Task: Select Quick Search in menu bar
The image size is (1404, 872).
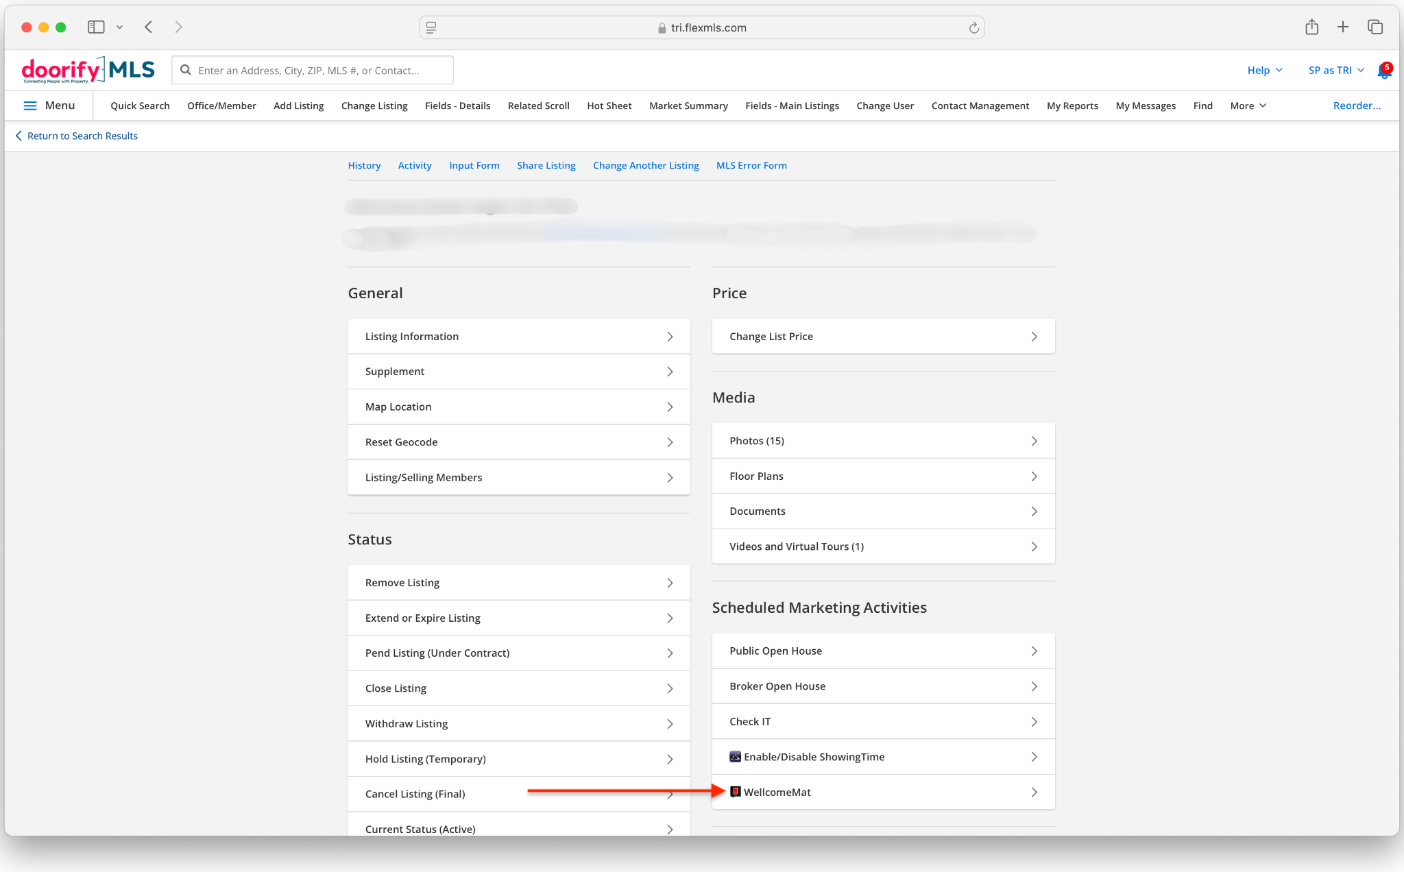Action: [140, 106]
